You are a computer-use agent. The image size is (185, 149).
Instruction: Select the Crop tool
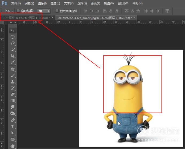tap(13, 56)
